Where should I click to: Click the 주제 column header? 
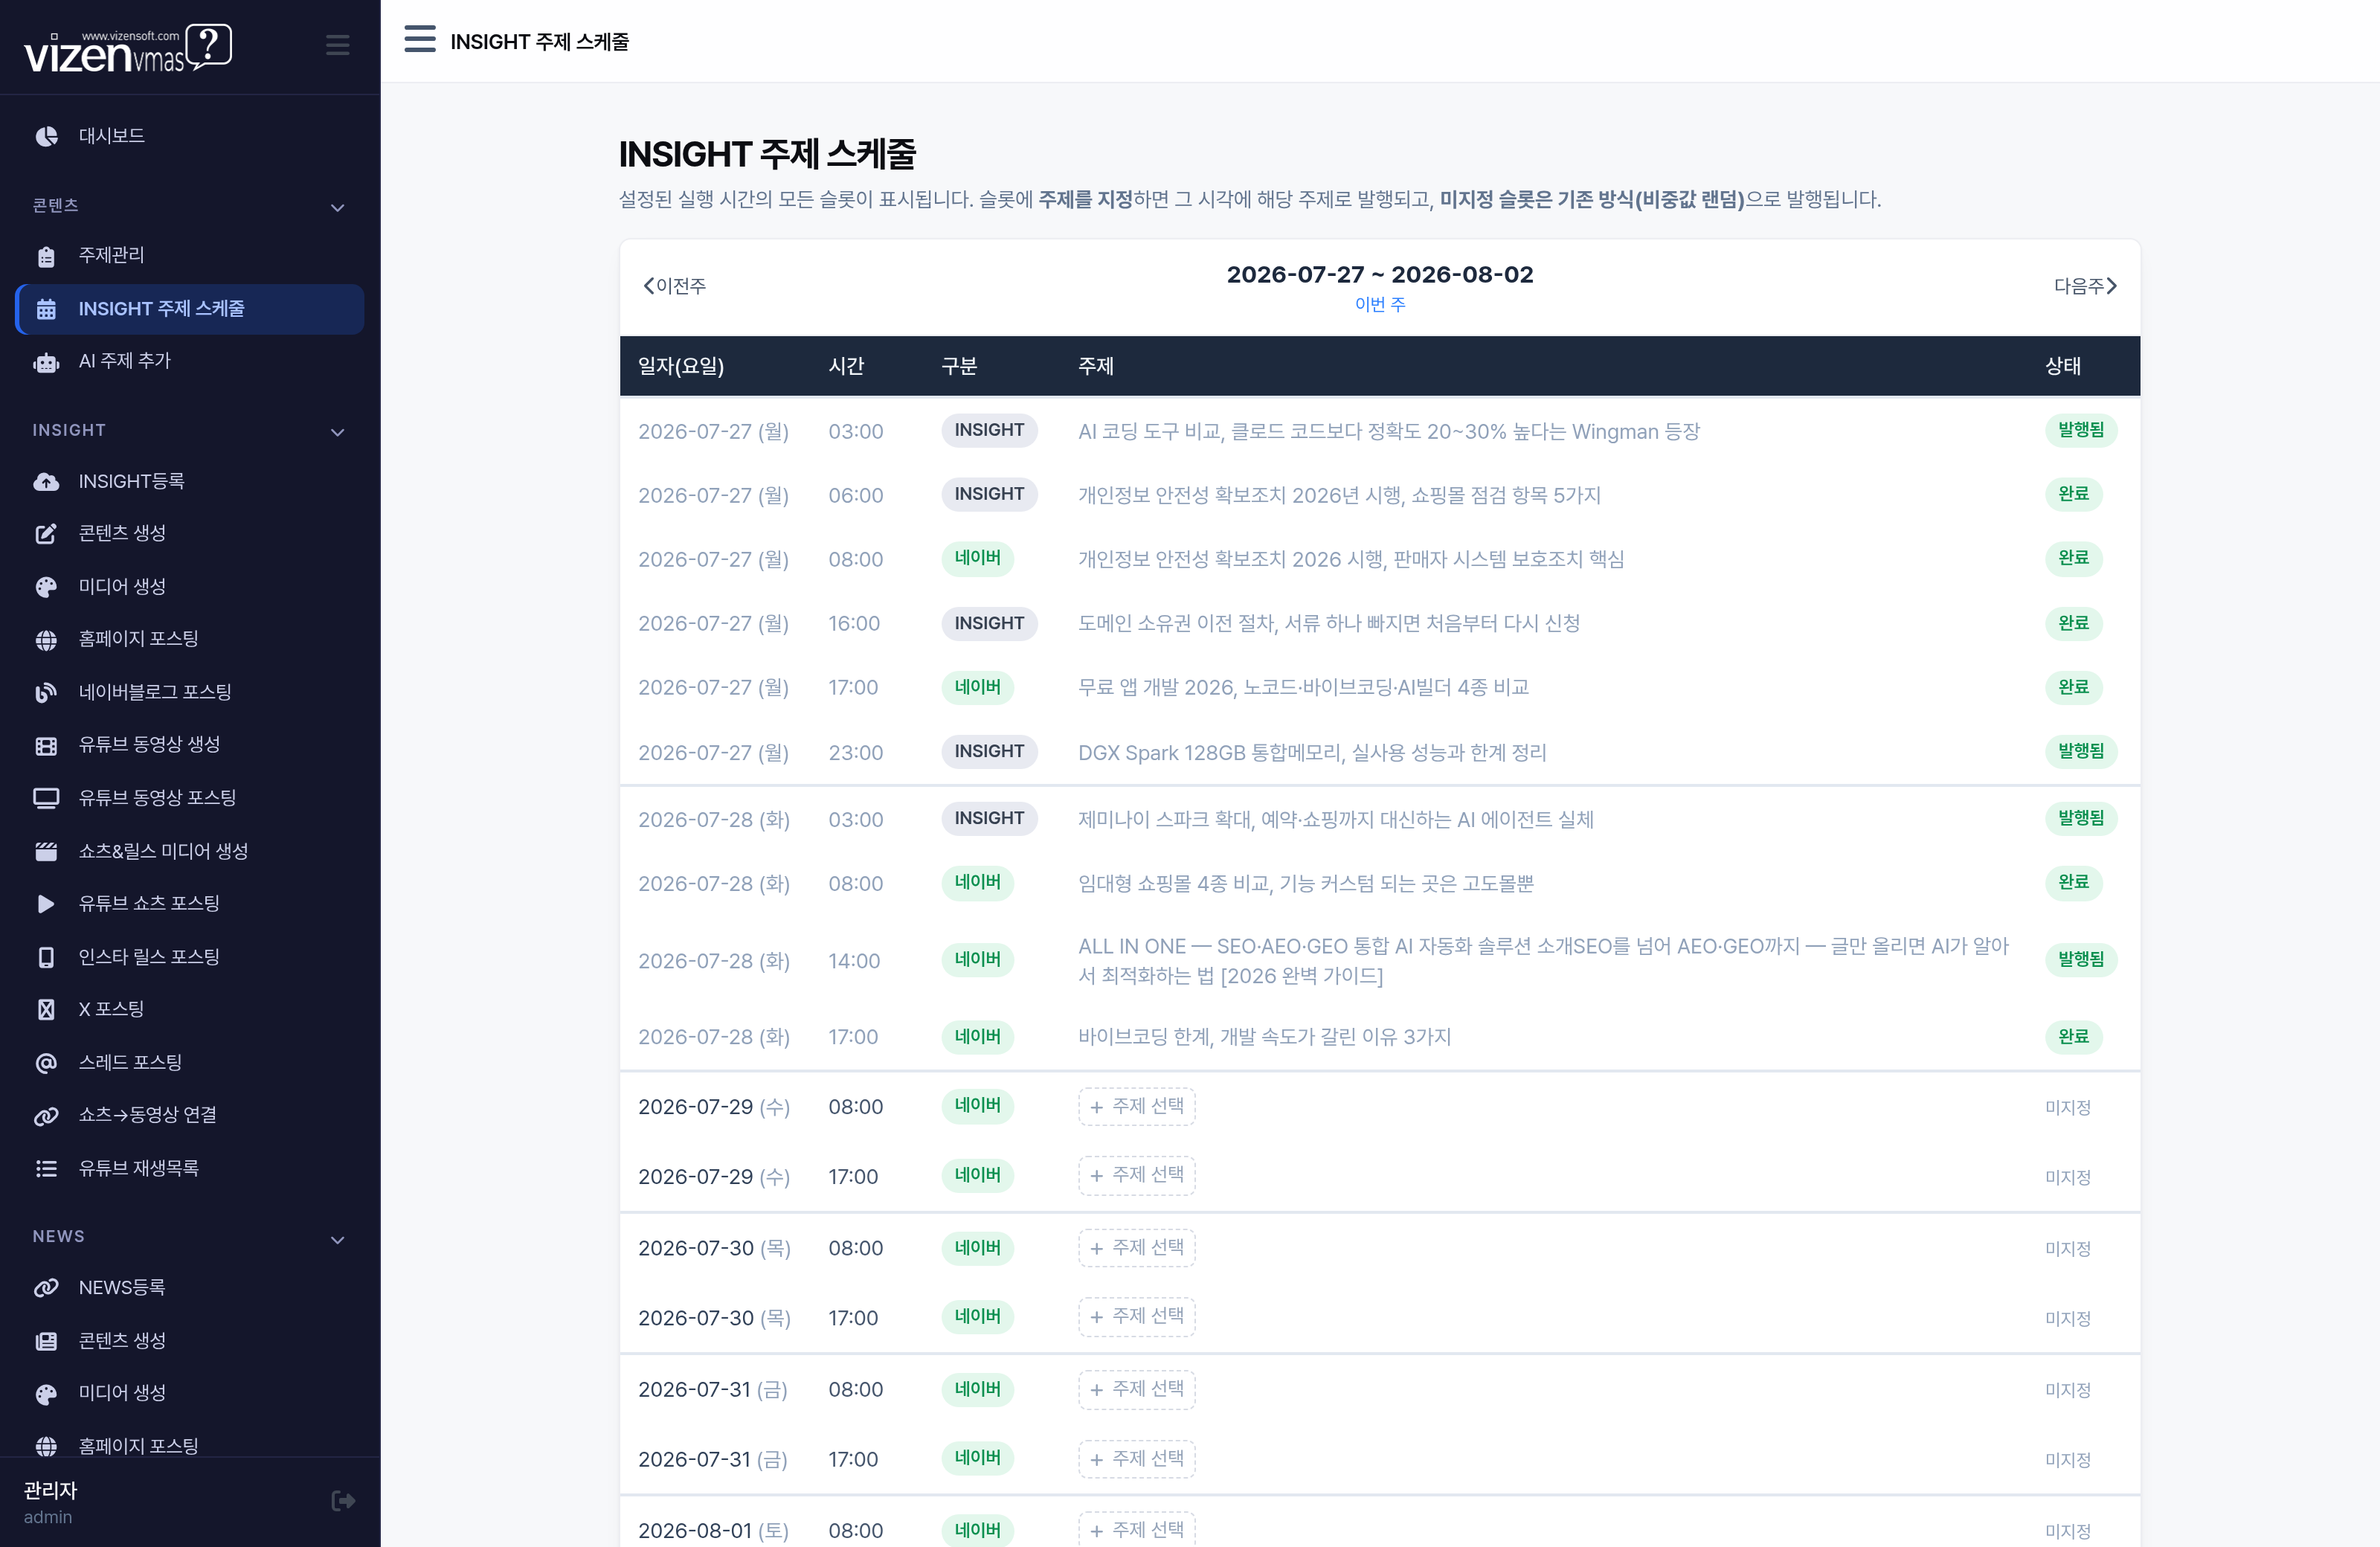(1096, 366)
